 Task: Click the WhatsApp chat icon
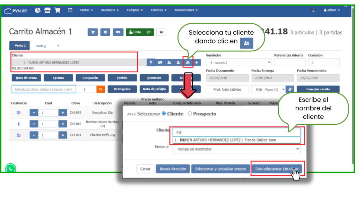[11, 168]
